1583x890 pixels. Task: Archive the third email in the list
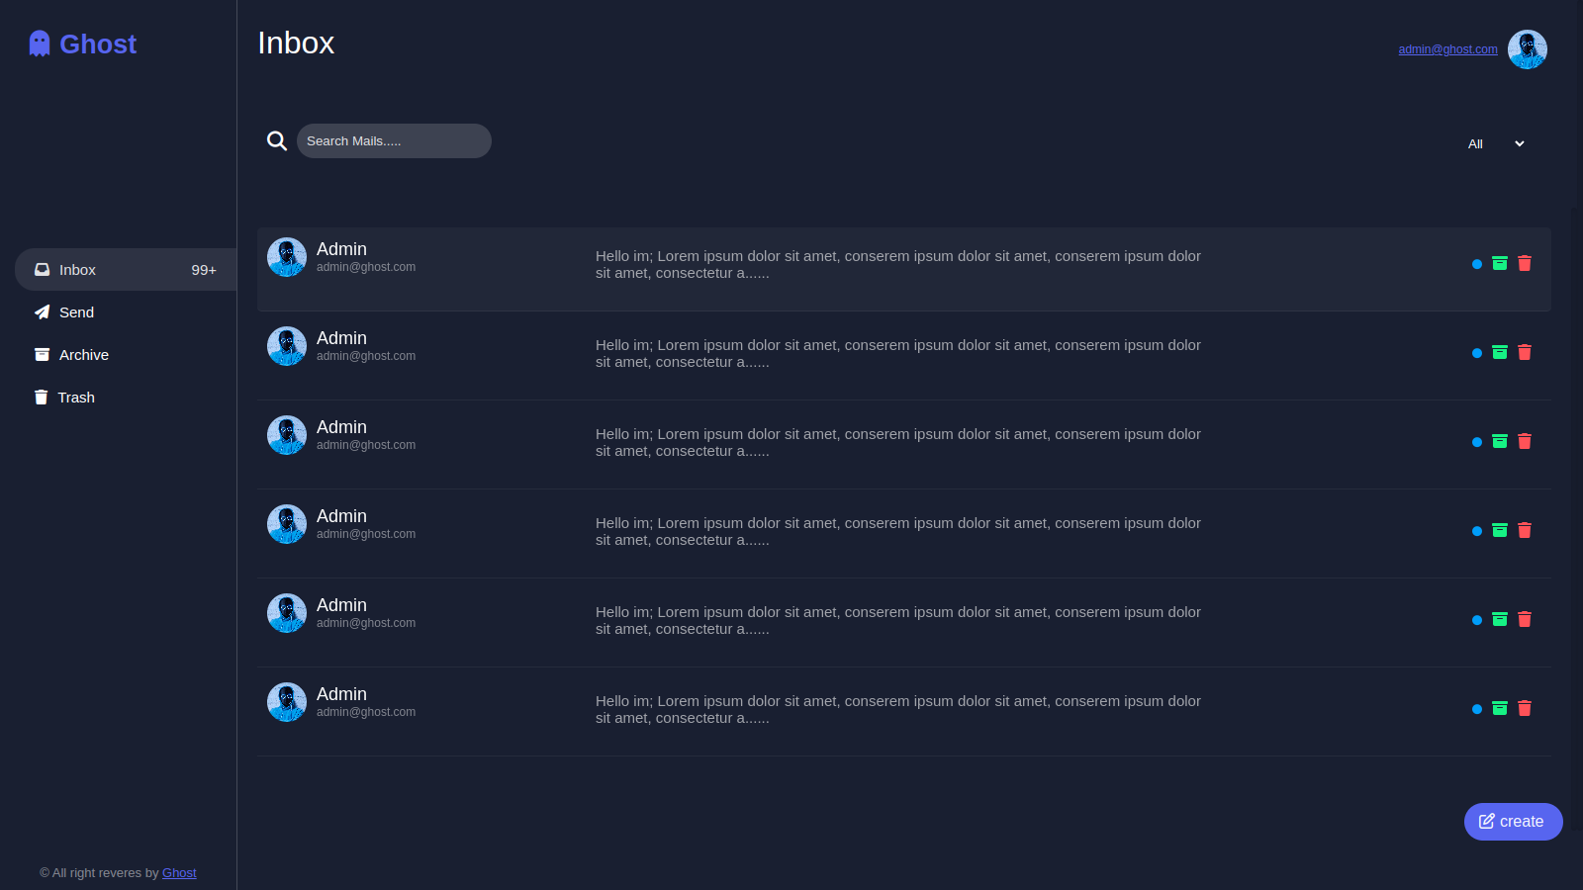(x=1500, y=441)
